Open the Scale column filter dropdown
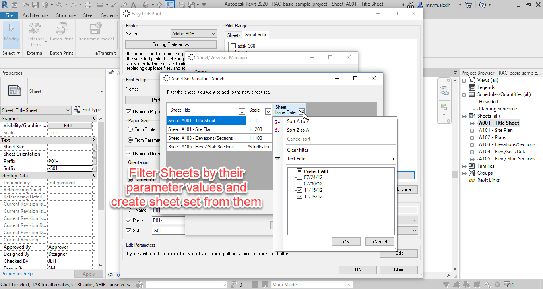This screenshot has height=289, width=543. coord(268,112)
